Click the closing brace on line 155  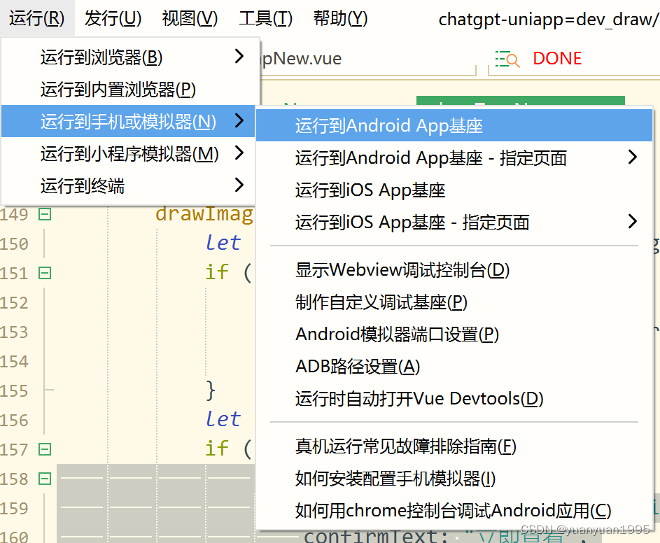pos(211,390)
